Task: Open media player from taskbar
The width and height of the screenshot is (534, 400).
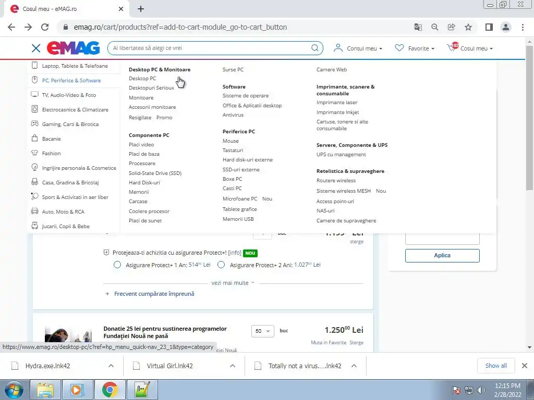Action: click(77, 390)
